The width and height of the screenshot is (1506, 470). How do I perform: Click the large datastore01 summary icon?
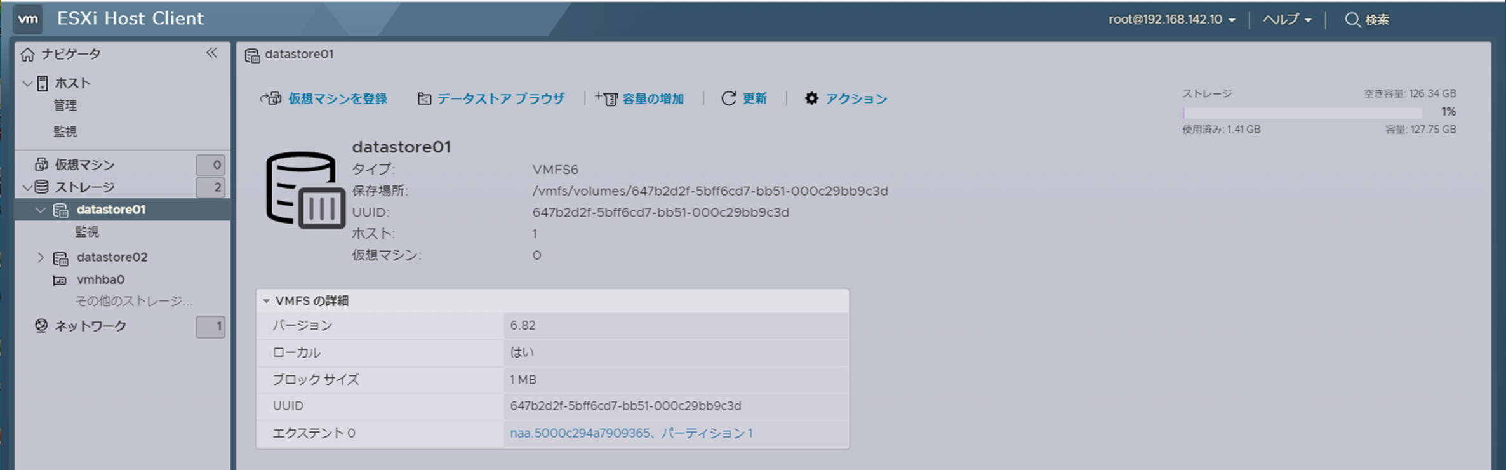(x=306, y=189)
